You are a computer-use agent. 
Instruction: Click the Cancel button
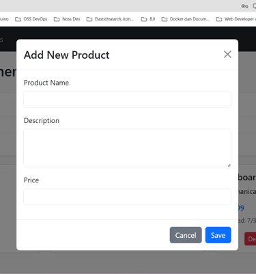pyautogui.click(x=186, y=235)
